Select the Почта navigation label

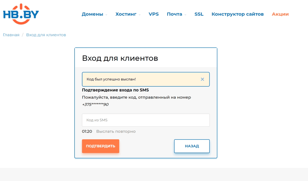174,14
